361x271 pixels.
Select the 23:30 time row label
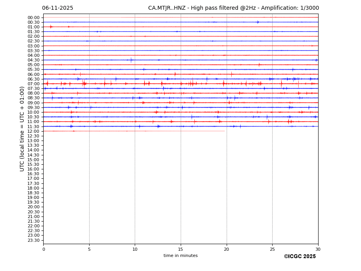click(x=33, y=240)
